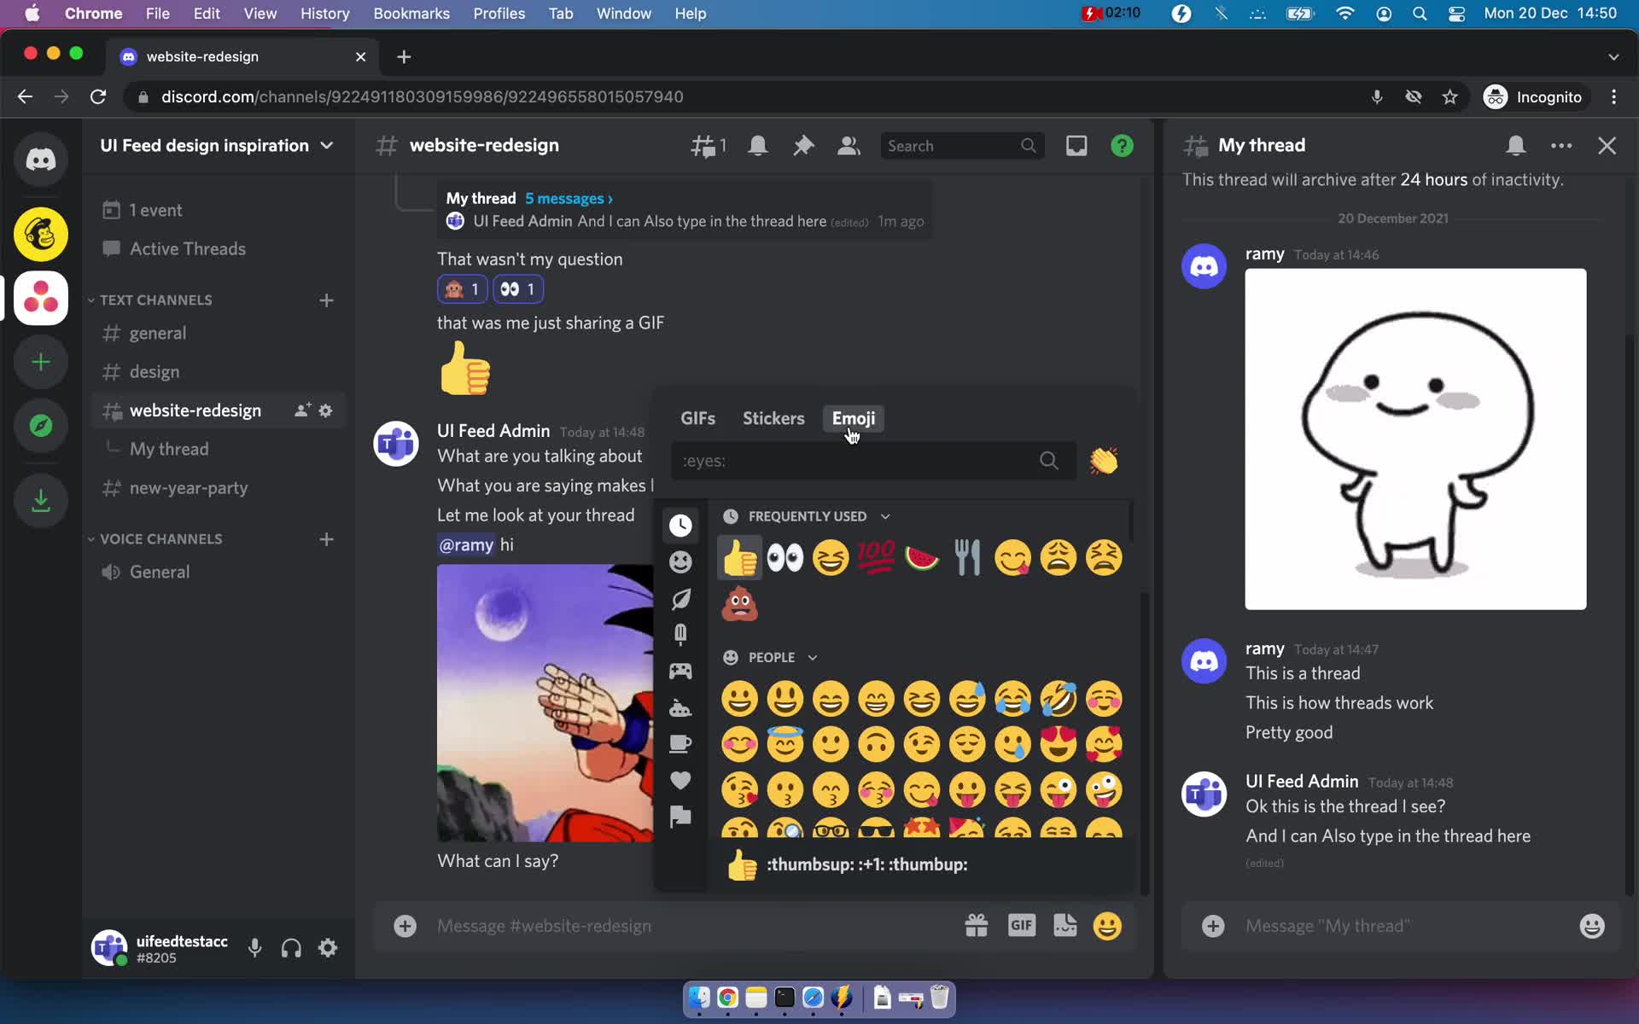Attach file plus in website-redesign message bar

tap(405, 926)
